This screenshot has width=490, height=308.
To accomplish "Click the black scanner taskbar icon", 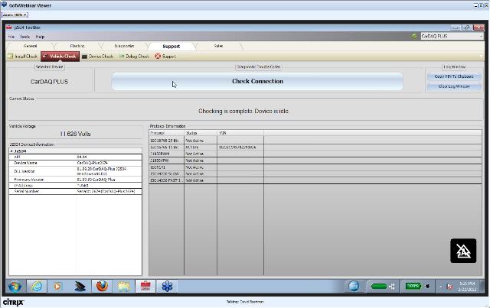I will click(x=80, y=286).
